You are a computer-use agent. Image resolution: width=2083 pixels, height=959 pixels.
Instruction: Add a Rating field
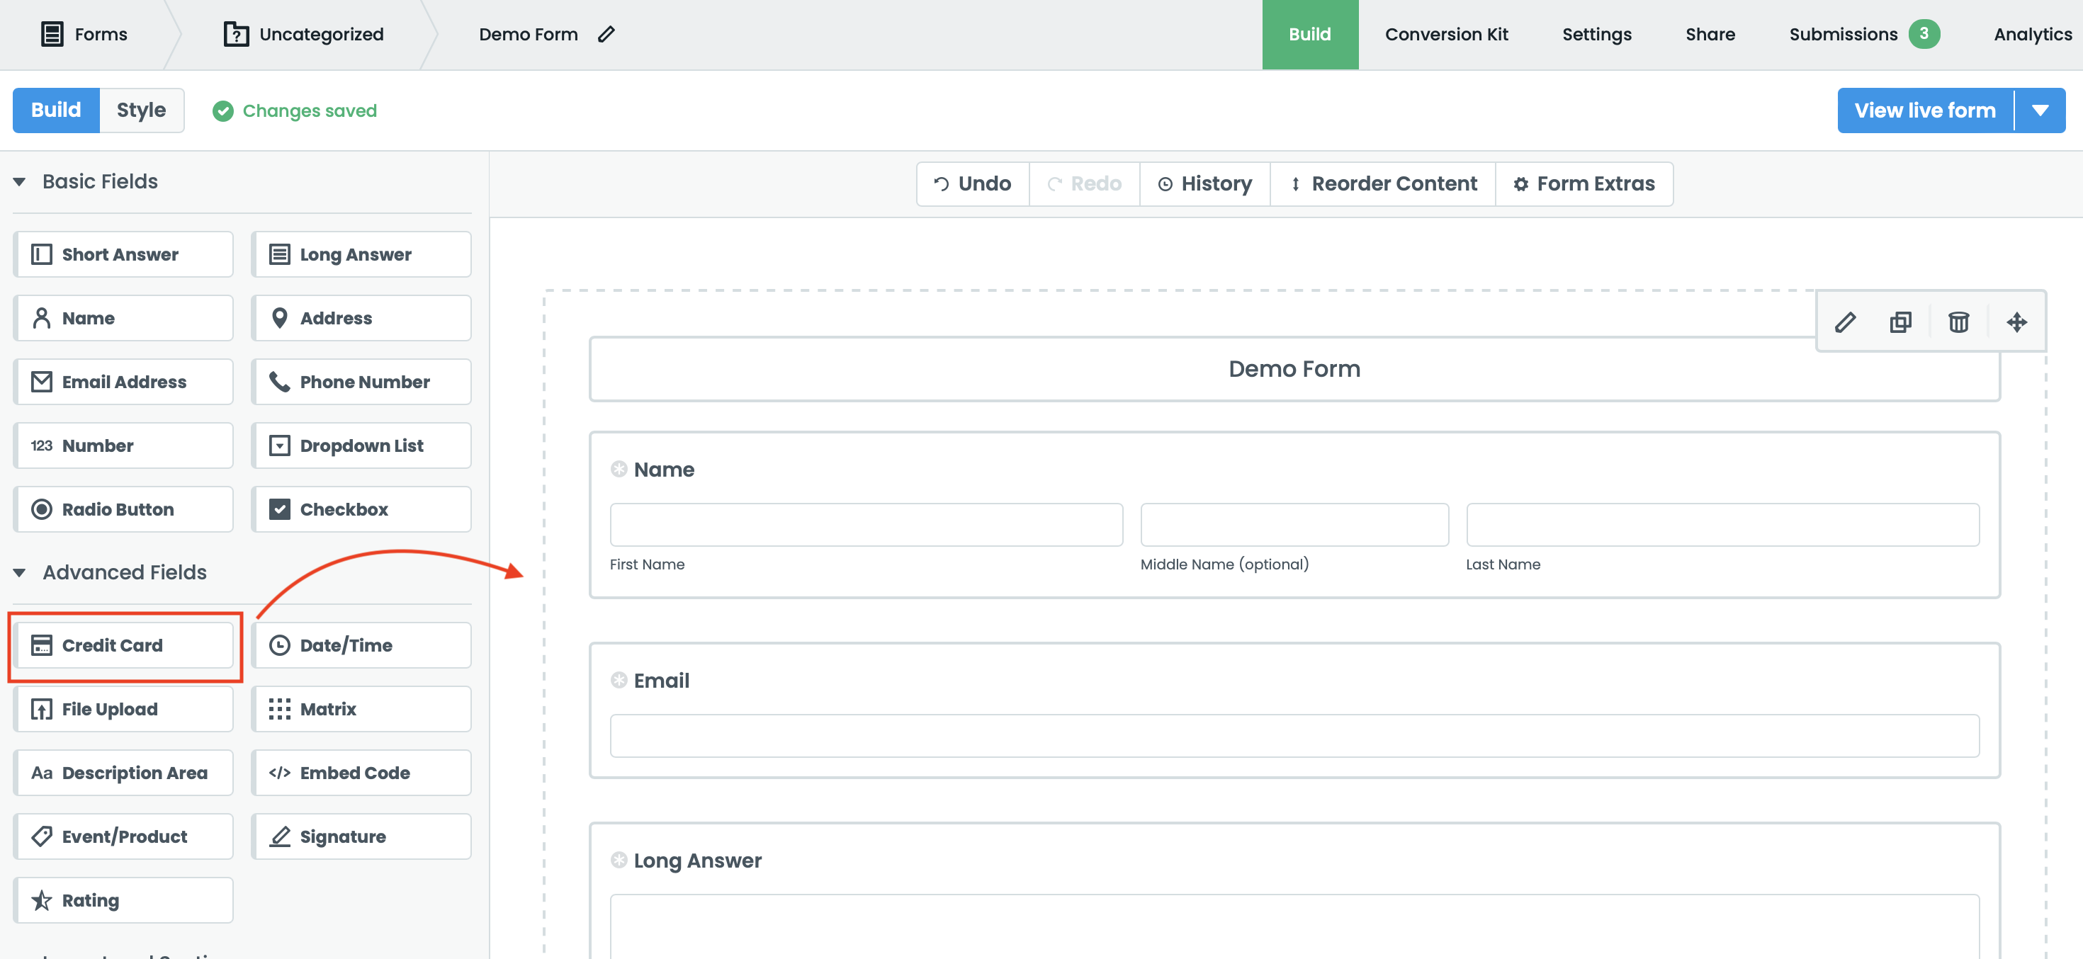tap(124, 900)
